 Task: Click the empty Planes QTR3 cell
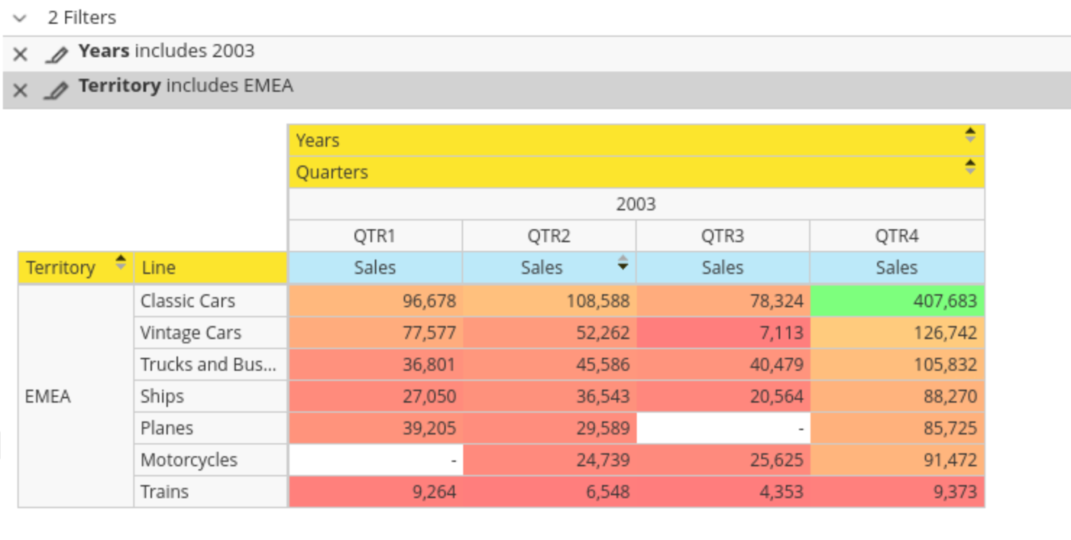pos(722,428)
